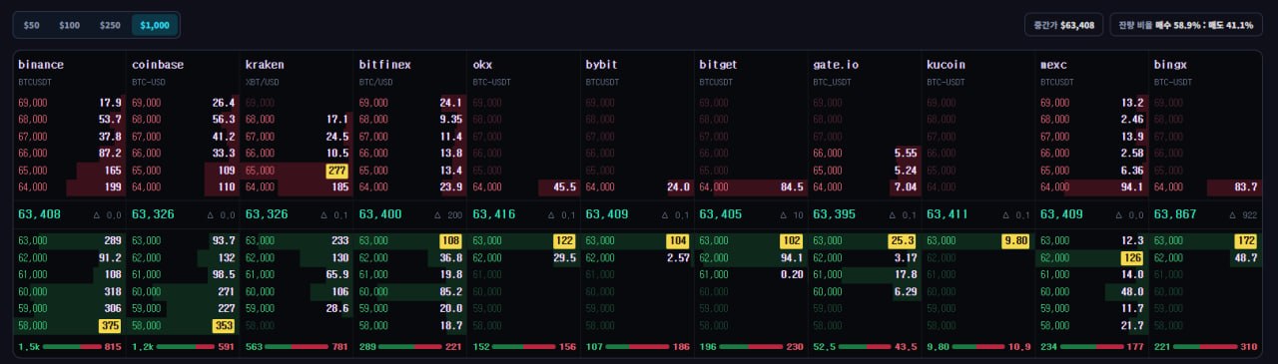Viewport: 1278px width, 364px height.
Task: Click the okx exchange header
Action: click(482, 65)
